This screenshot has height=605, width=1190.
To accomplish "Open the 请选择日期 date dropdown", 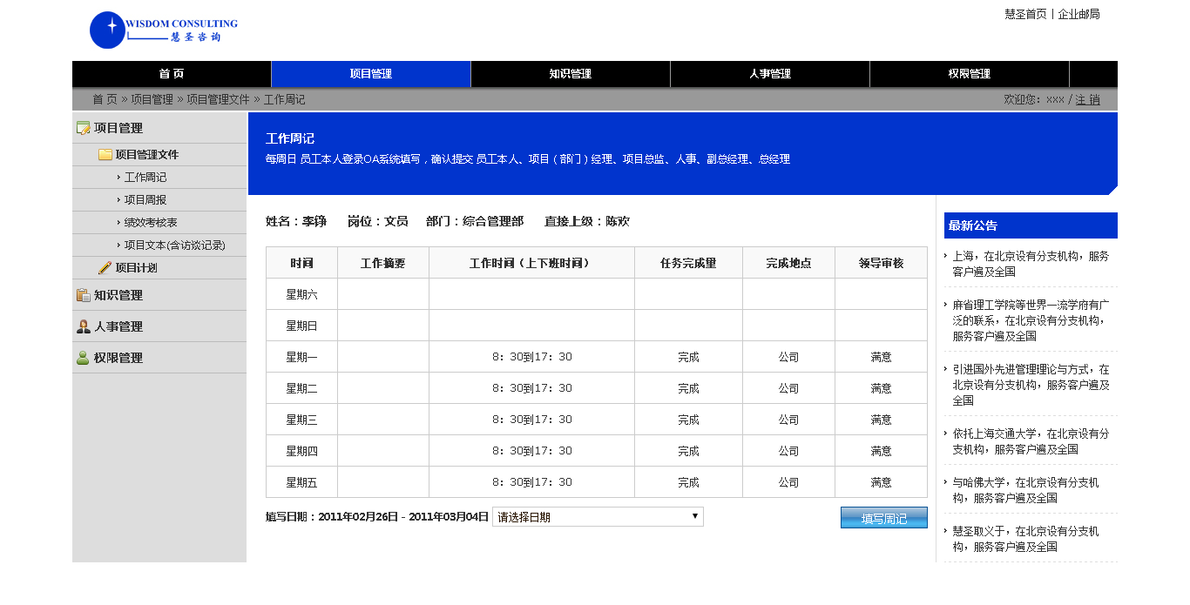I will 598,517.
